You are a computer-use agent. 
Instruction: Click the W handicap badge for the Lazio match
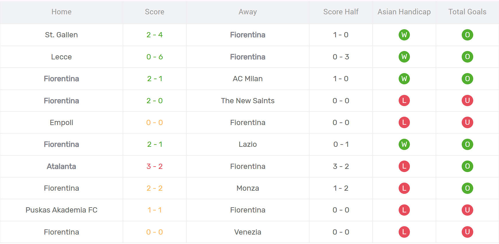coord(404,144)
